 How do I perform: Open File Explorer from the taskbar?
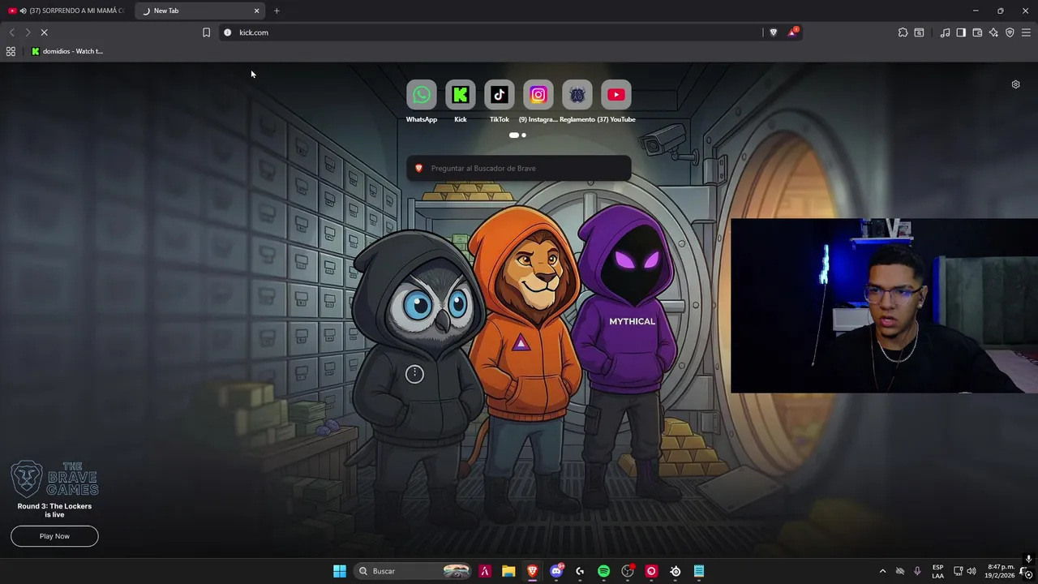tap(508, 571)
